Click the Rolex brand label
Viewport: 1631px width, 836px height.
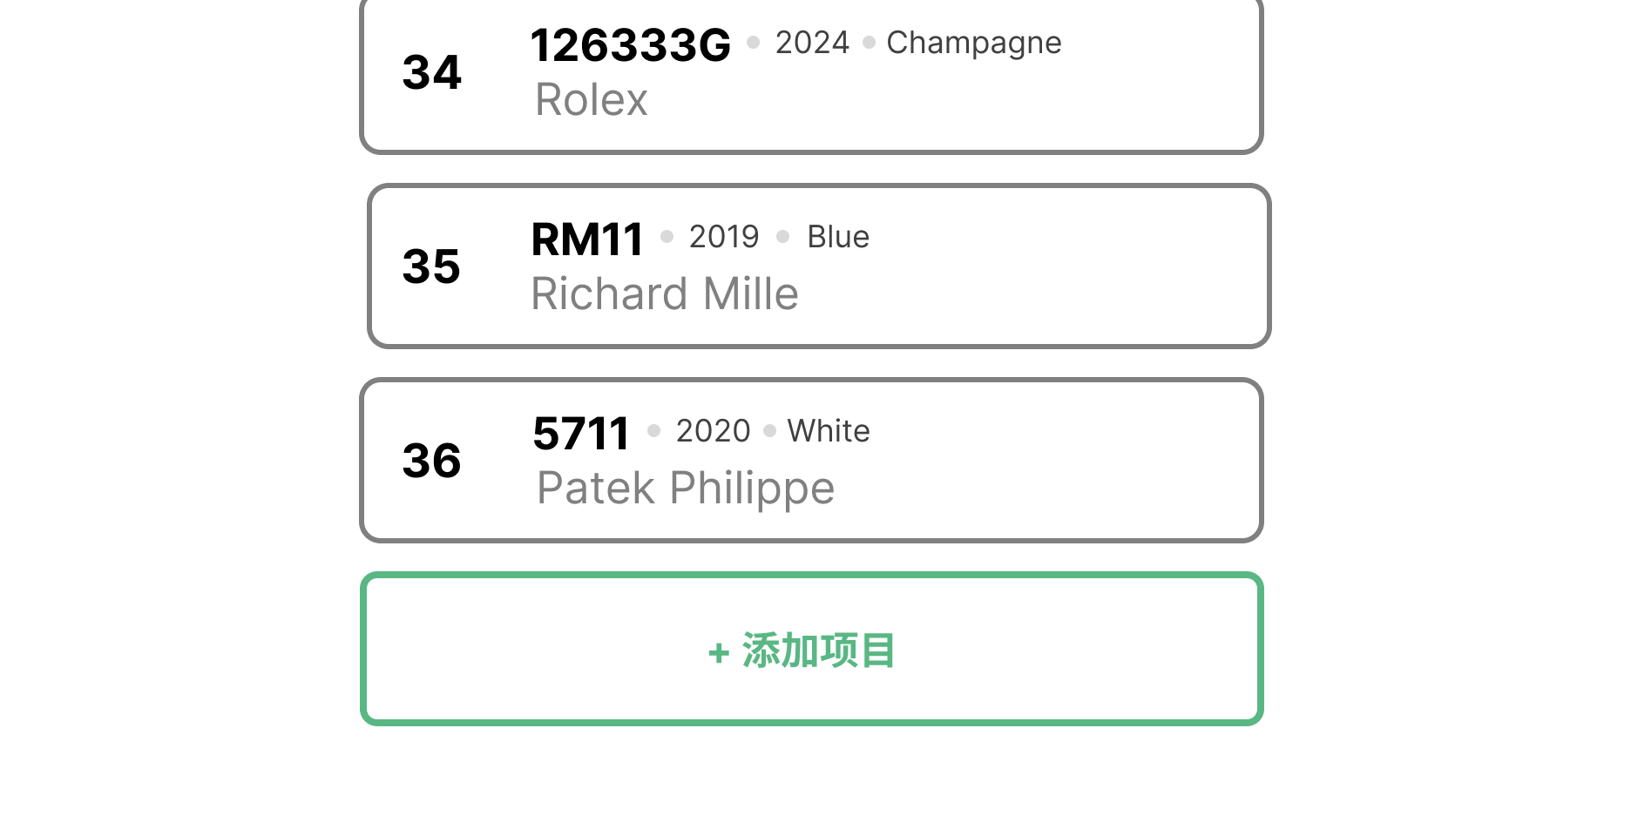(590, 99)
